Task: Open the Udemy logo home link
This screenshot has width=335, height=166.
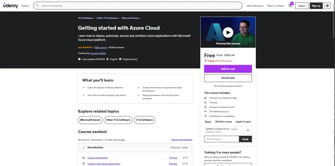Action: click(11, 5)
